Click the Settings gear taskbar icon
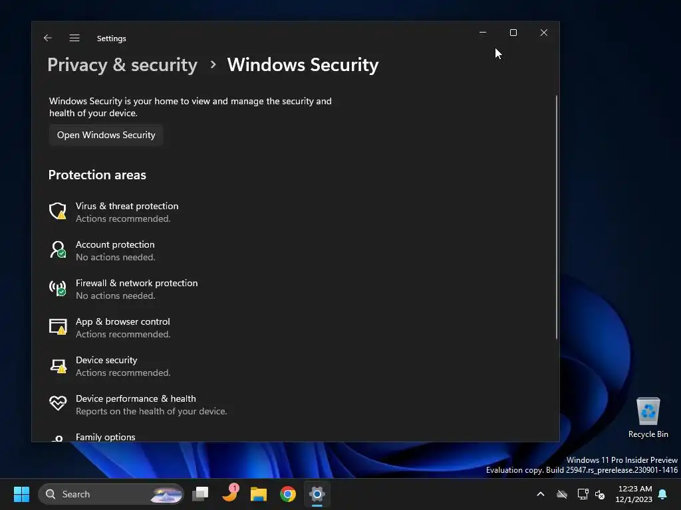 tap(317, 494)
